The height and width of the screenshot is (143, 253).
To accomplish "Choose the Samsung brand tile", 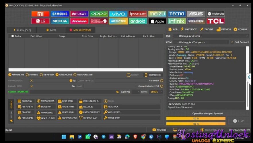I will coord(60,14).
